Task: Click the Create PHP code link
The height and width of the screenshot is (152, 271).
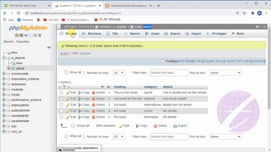Action: [238, 61]
